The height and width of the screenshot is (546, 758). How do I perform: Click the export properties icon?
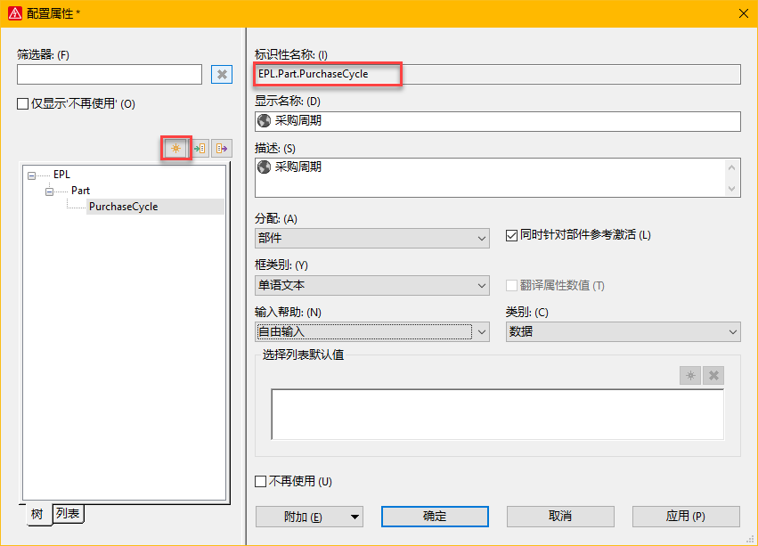point(222,149)
